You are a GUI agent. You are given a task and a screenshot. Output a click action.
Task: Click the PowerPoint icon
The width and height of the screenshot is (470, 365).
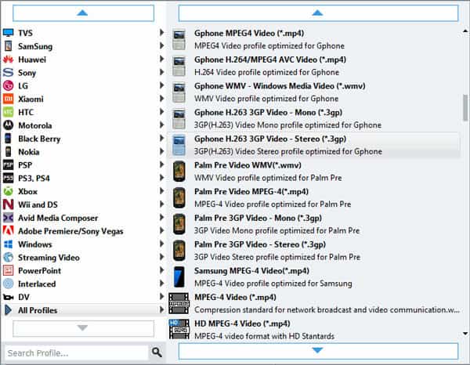click(8, 270)
